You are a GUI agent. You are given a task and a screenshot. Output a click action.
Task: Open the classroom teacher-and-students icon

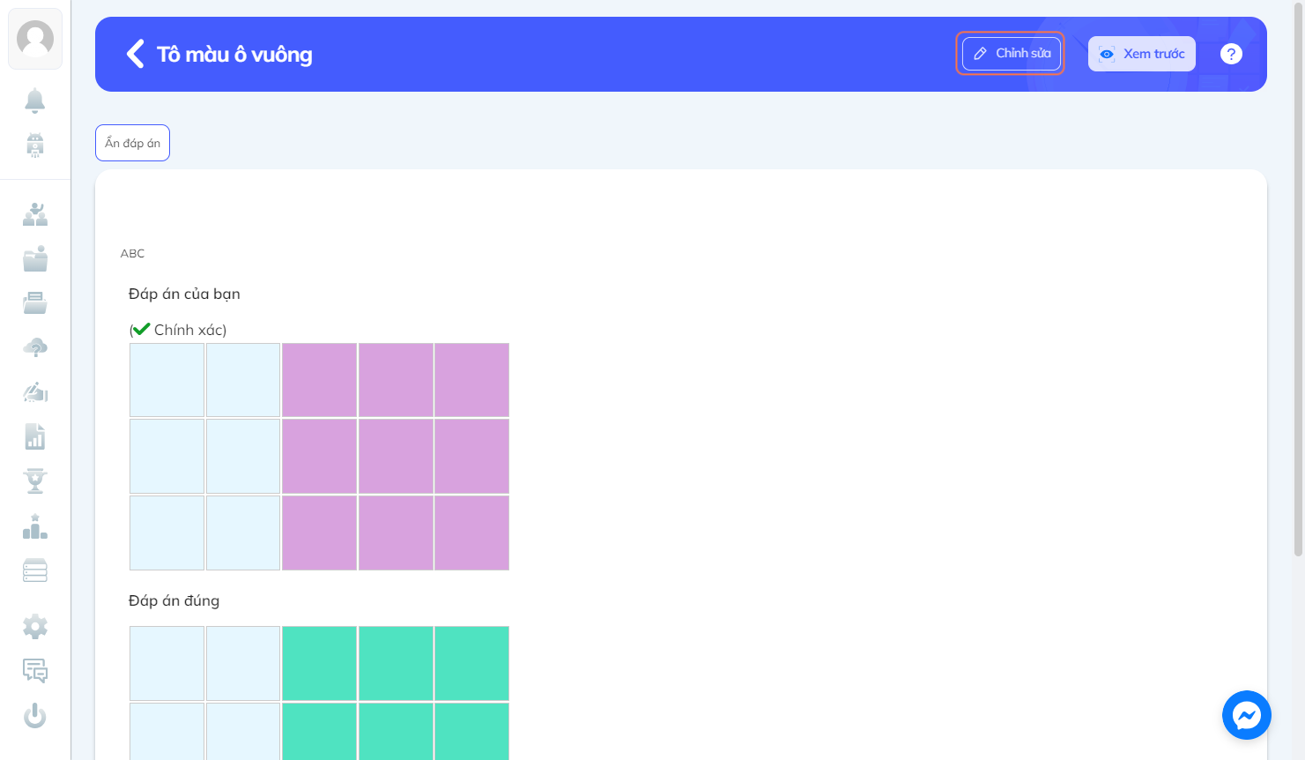(x=35, y=214)
